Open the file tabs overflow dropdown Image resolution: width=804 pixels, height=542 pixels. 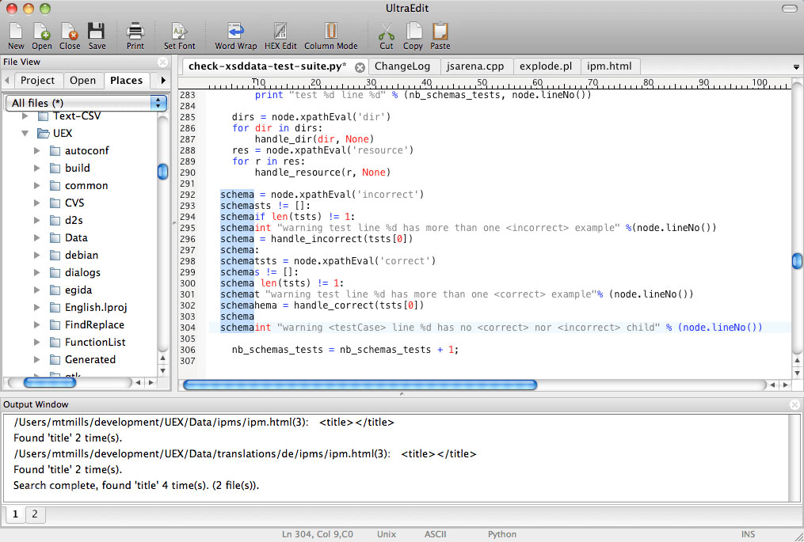(796, 67)
